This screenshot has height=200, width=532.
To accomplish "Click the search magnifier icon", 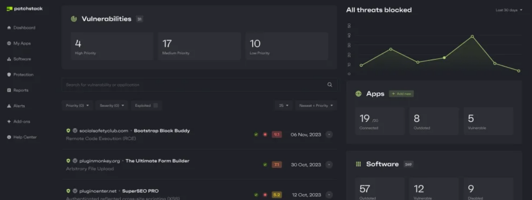I will click(330, 85).
